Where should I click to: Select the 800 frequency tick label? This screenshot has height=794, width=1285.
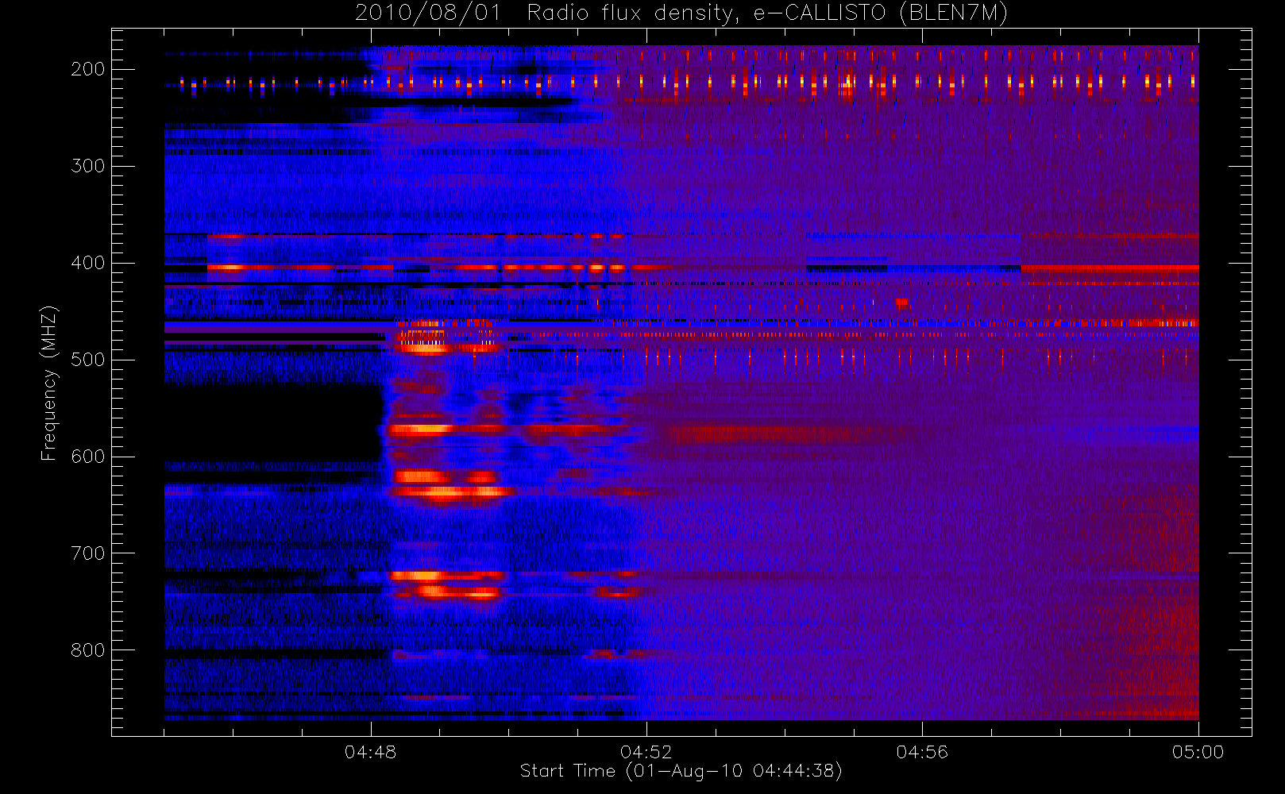pyautogui.click(x=88, y=650)
